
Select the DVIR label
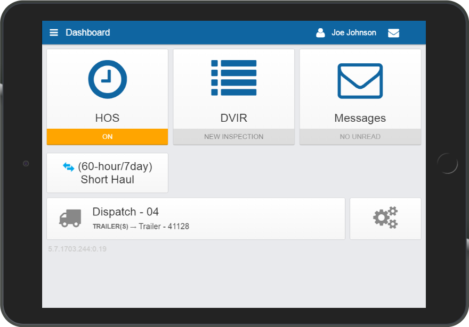click(x=233, y=118)
